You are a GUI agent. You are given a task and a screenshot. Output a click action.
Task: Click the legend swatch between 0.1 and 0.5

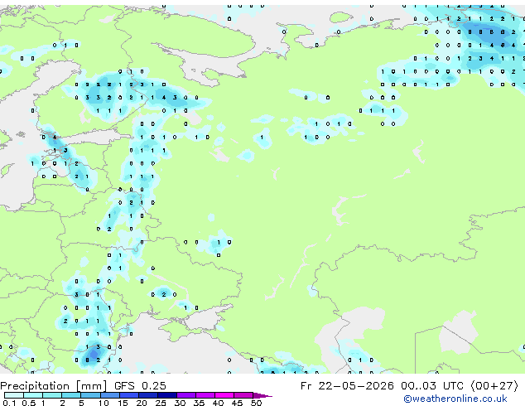(14, 395)
